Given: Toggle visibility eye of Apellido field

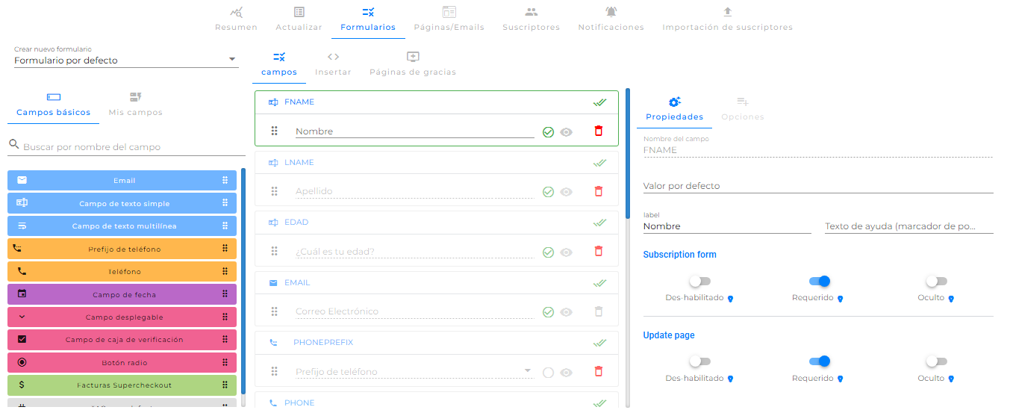Looking at the screenshot, I should coord(567,192).
